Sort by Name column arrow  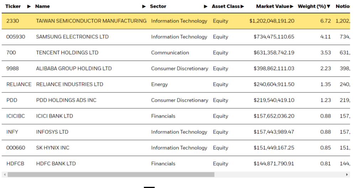pos(144,6)
